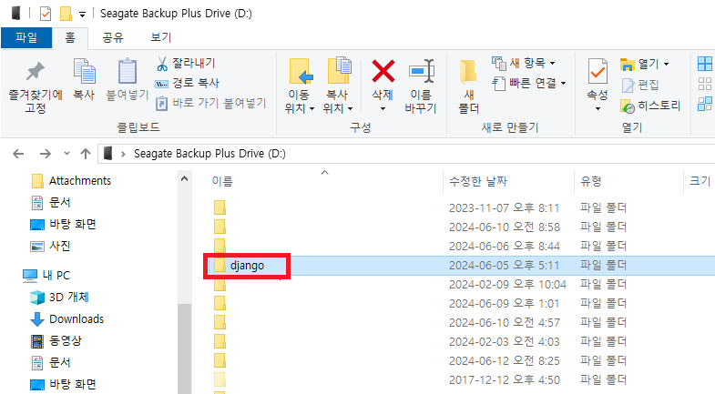Click the Copy to (복사 위치) icon
Image resolution: width=715 pixels, height=394 pixels.
click(x=339, y=71)
